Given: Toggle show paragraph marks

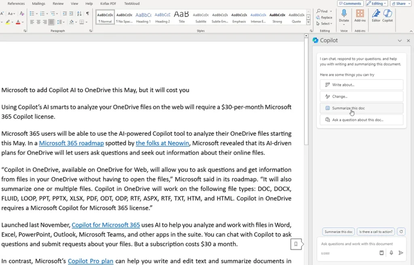Looking at the screenshot, I should click(x=88, y=13).
